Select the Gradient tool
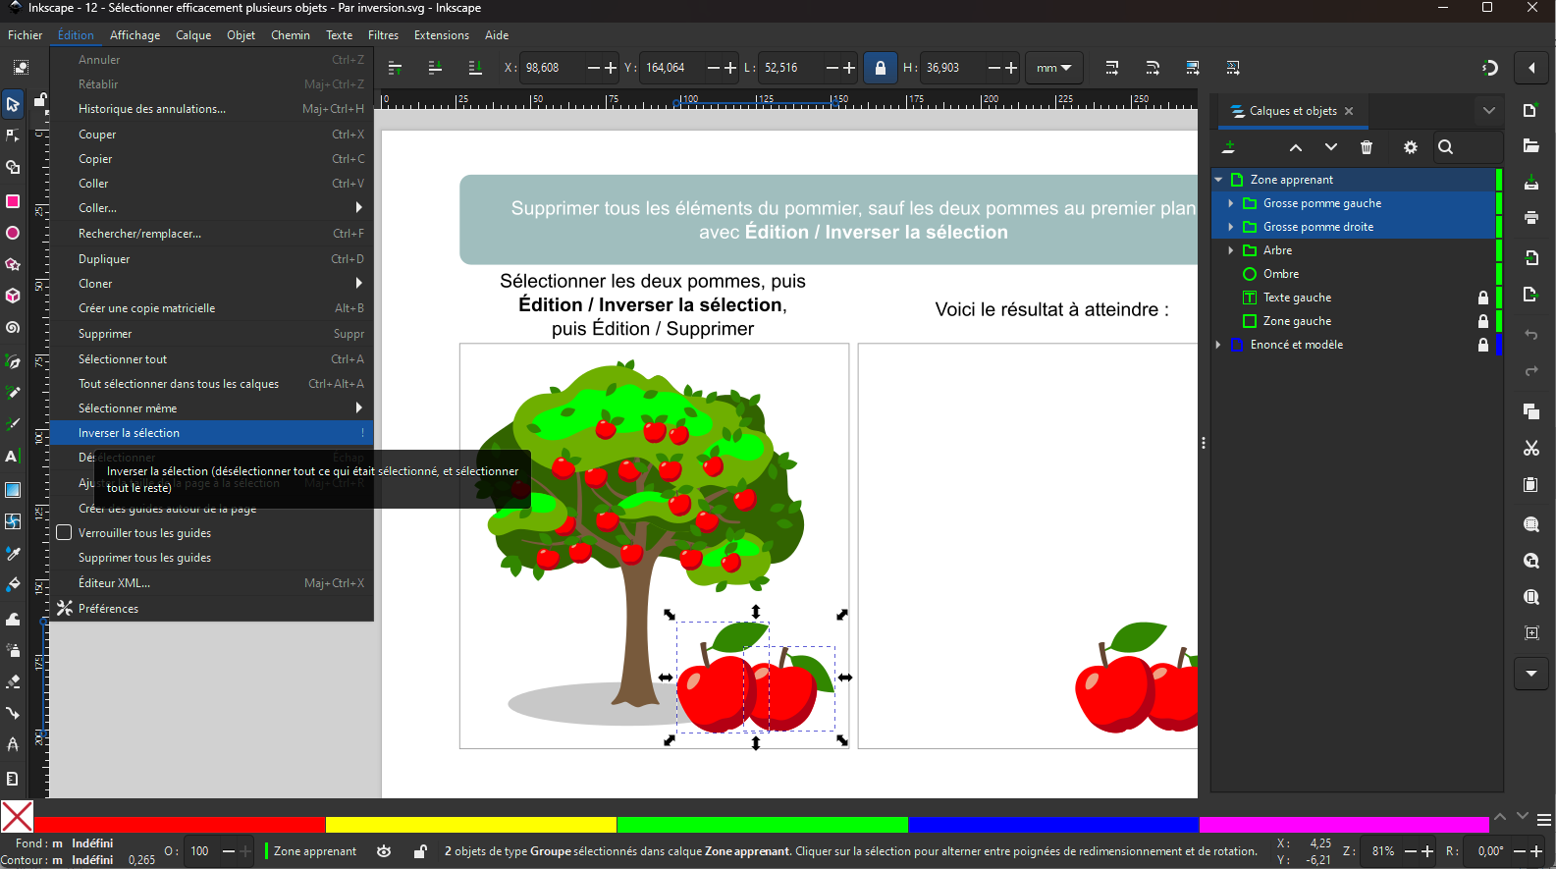This screenshot has width=1556, height=869. pos(13,489)
